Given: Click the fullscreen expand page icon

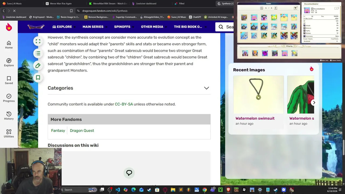Looking at the screenshot, I should point(38,41).
